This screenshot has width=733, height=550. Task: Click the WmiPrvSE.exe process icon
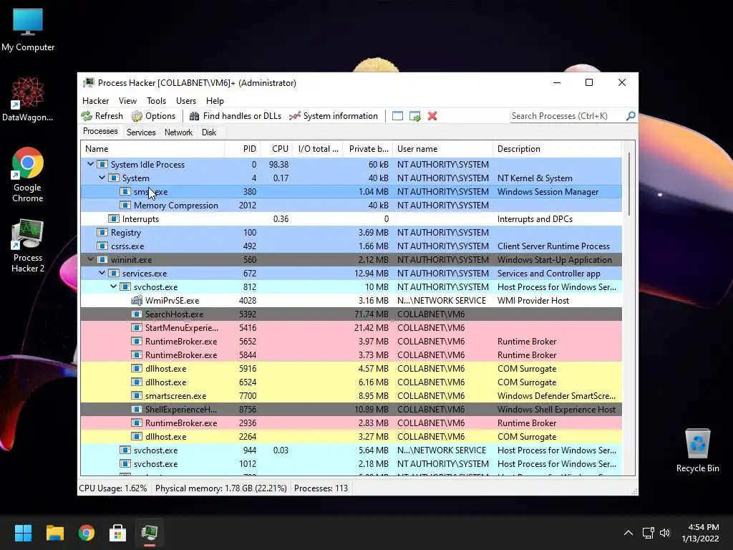(137, 300)
